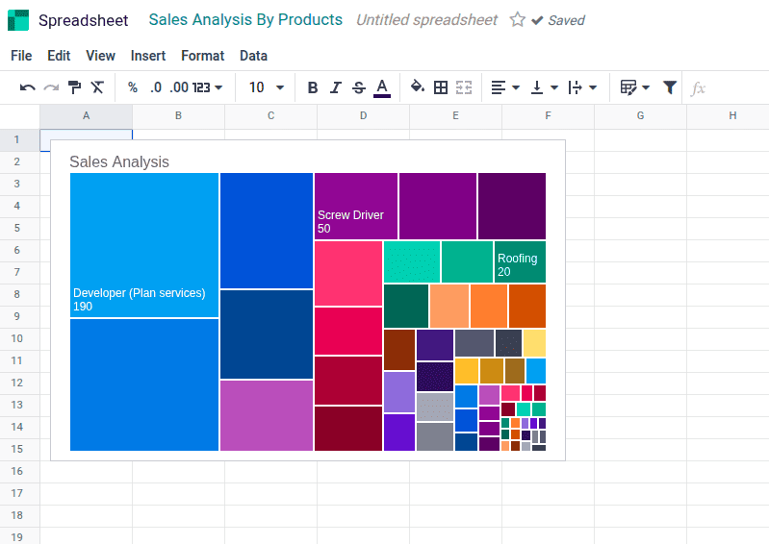Viewport: 769px width, 544px height.
Task: Open the borders tool
Action: [441, 87]
